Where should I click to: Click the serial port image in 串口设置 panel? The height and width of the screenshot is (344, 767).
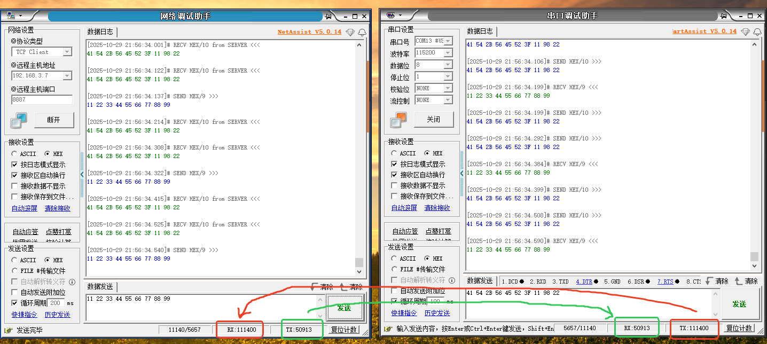(398, 120)
